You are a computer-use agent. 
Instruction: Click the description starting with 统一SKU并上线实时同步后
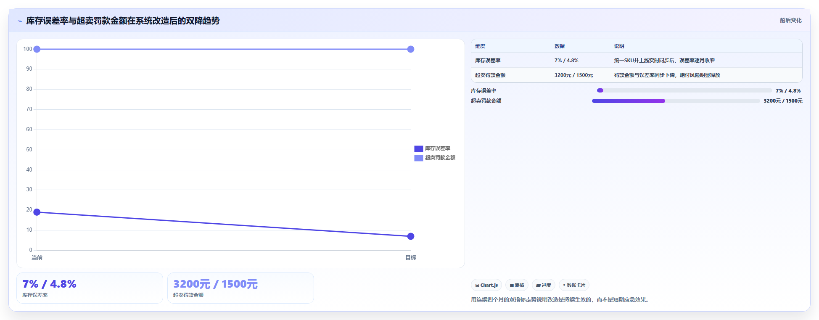(664, 61)
